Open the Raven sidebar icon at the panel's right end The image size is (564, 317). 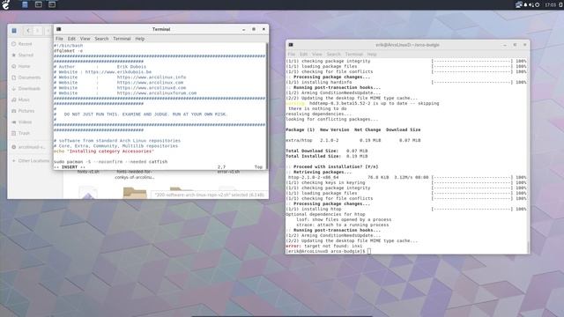560,4
